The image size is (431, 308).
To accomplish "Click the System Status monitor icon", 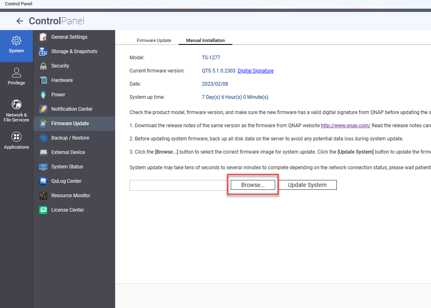I will pos(43,167).
